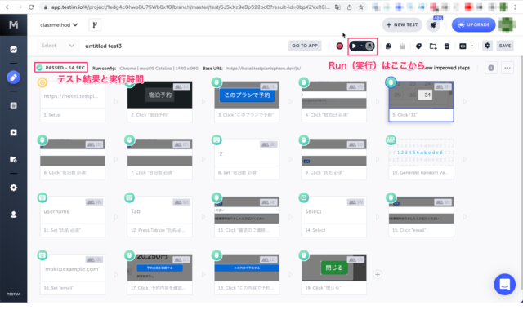The image size is (523, 310).
Task: Open the test list icon in the sidebar
Action: pyautogui.click(x=13, y=105)
